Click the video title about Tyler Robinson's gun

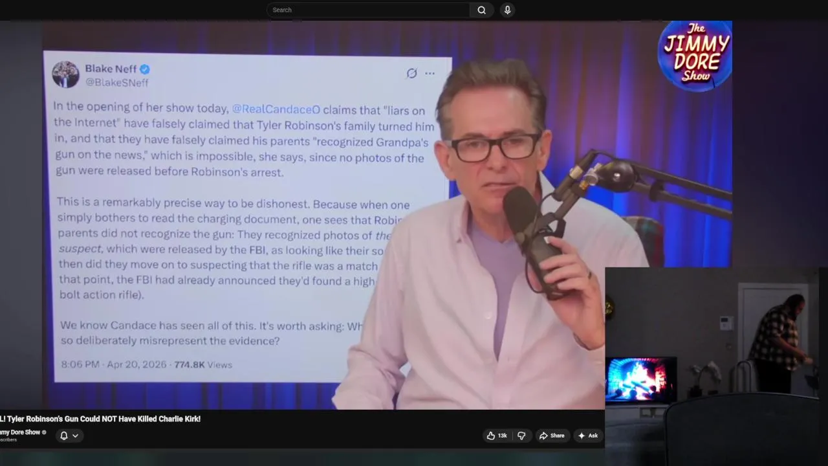click(100, 419)
